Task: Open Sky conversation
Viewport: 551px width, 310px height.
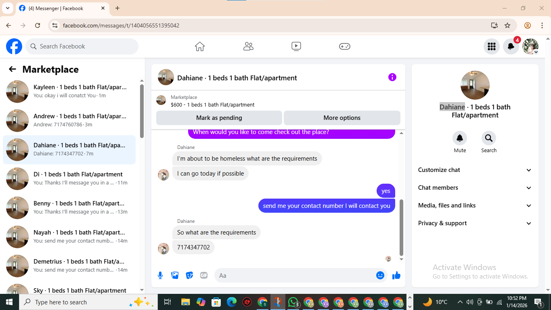Action: click(69, 288)
